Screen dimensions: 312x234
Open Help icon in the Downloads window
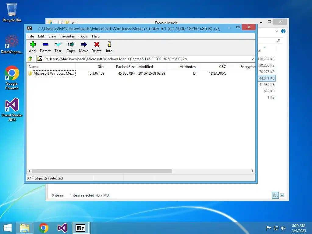click(x=283, y=31)
